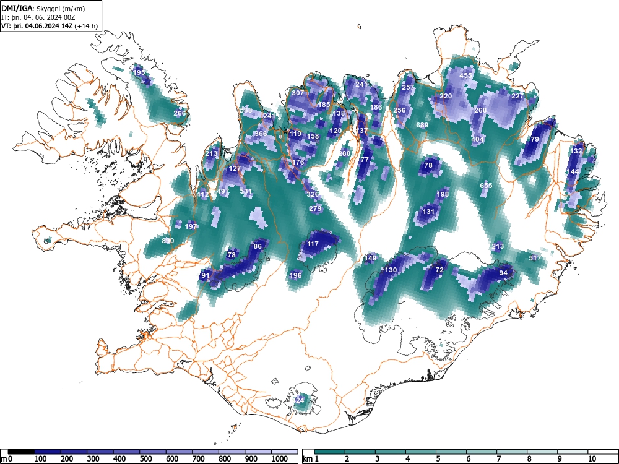Click the visibility value 268 on the map
Viewport: 619px width, 464px height.
pyautogui.click(x=480, y=110)
